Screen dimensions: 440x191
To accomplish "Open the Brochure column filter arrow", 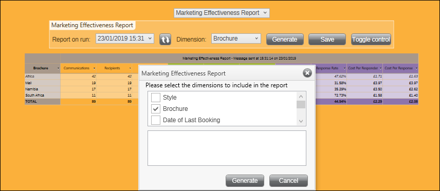I will coord(58,68).
